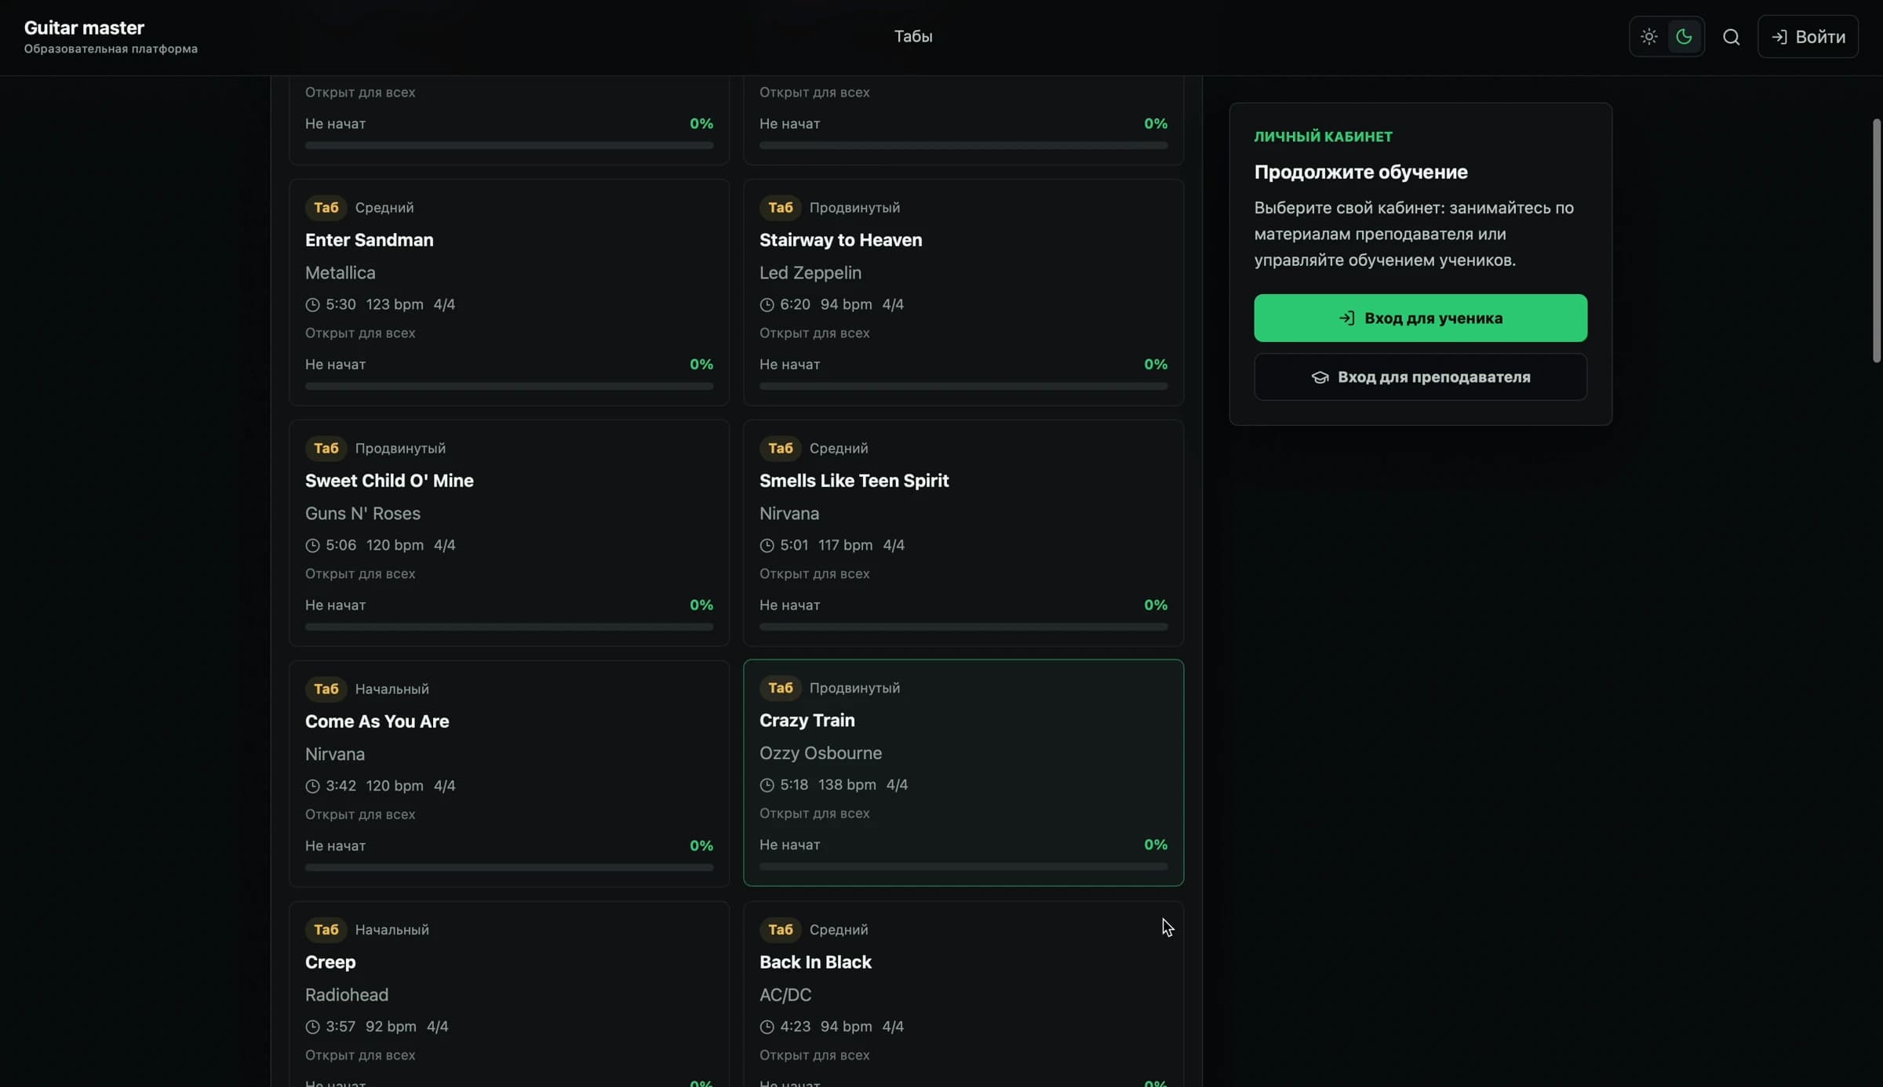Image resolution: width=1883 pixels, height=1087 pixels.
Task: Click the Таб badge on Back In Black
Action: coord(781,930)
